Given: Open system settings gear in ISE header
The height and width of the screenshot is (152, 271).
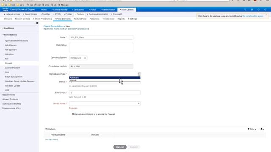Looking at the screenshot, I should 265,10.
